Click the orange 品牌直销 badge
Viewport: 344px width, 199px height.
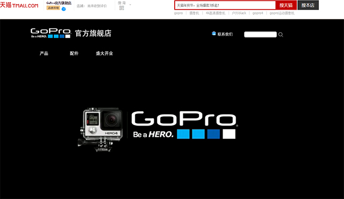point(53,8)
